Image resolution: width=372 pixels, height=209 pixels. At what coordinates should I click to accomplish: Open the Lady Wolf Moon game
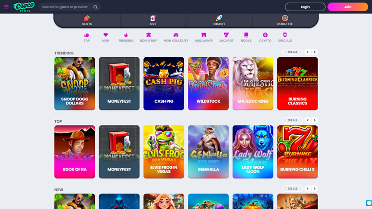coord(253,152)
